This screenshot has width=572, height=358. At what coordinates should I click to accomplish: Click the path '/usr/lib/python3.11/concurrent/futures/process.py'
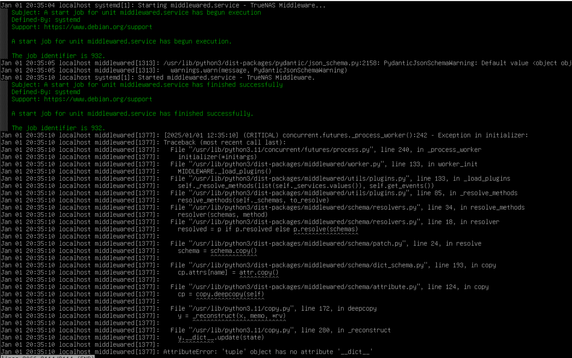281,150
